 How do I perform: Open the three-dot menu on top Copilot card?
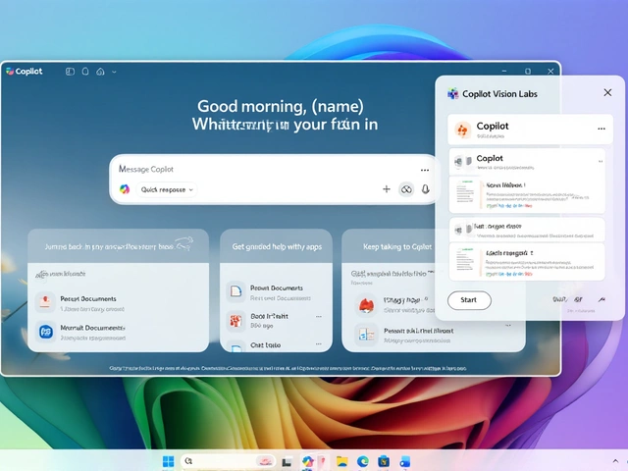602,129
